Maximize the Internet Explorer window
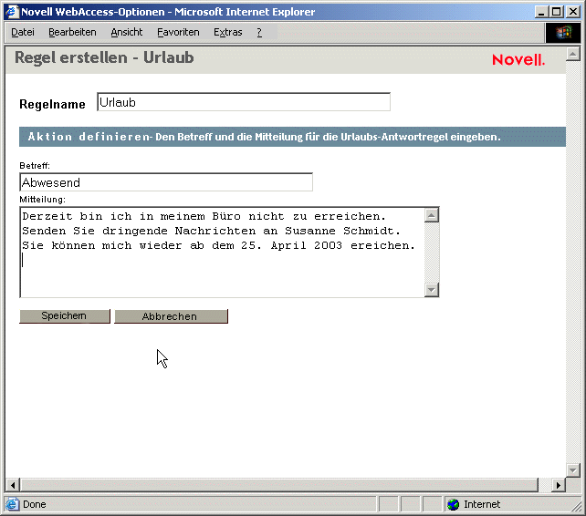Image resolution: width=586 pixels, height=516 pixels. coord(556,12)
